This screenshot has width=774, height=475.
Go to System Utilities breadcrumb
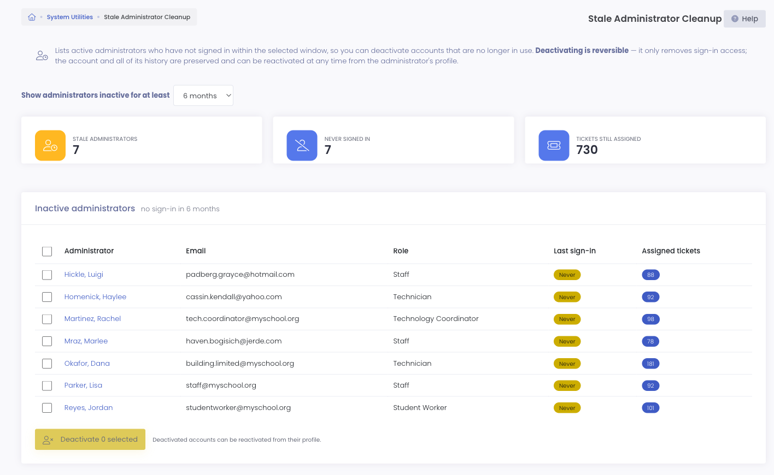point(70,17)
